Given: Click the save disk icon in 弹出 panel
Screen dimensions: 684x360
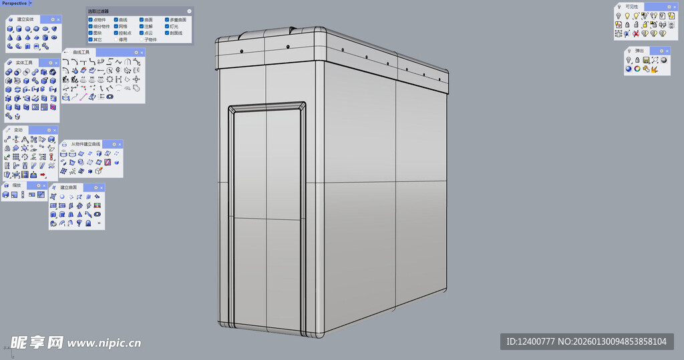Looking at the screenshot, I should 647,59.
